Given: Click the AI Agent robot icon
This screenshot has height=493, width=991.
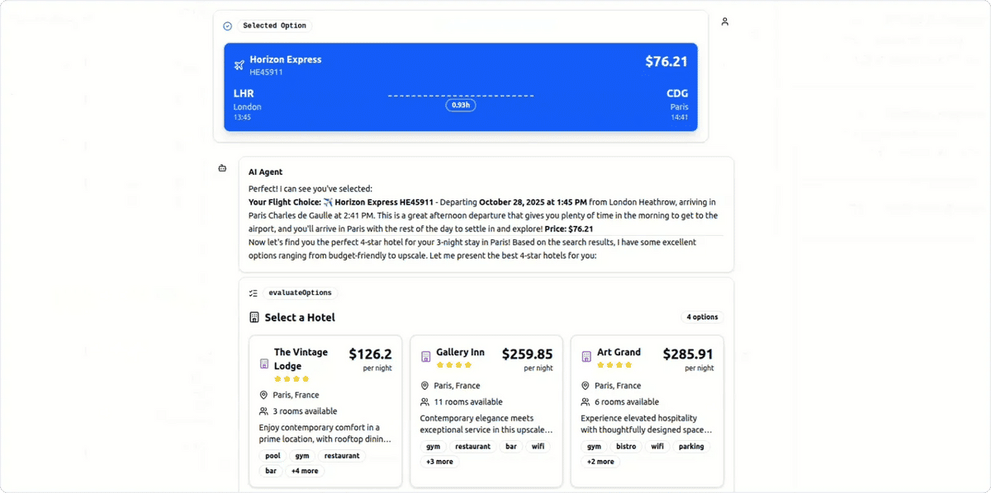Looking at the screenshot, I should [x=222, y=168].
